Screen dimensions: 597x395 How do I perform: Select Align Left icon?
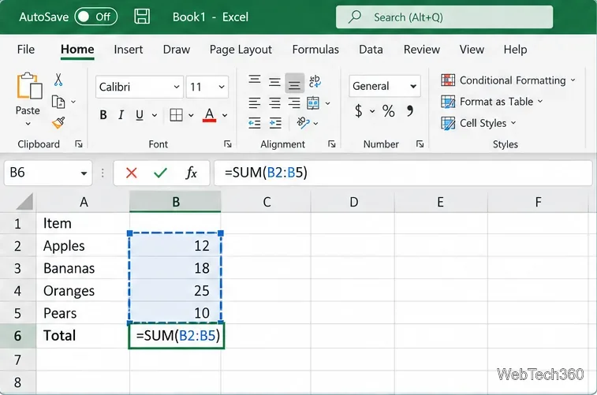255,102
